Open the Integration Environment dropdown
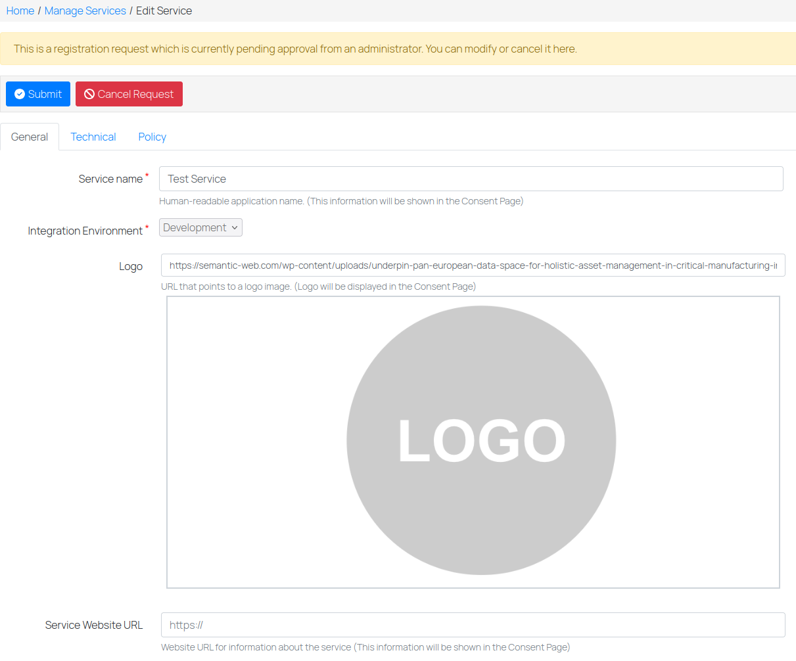The image size is (796, 661). coord(200,227)
